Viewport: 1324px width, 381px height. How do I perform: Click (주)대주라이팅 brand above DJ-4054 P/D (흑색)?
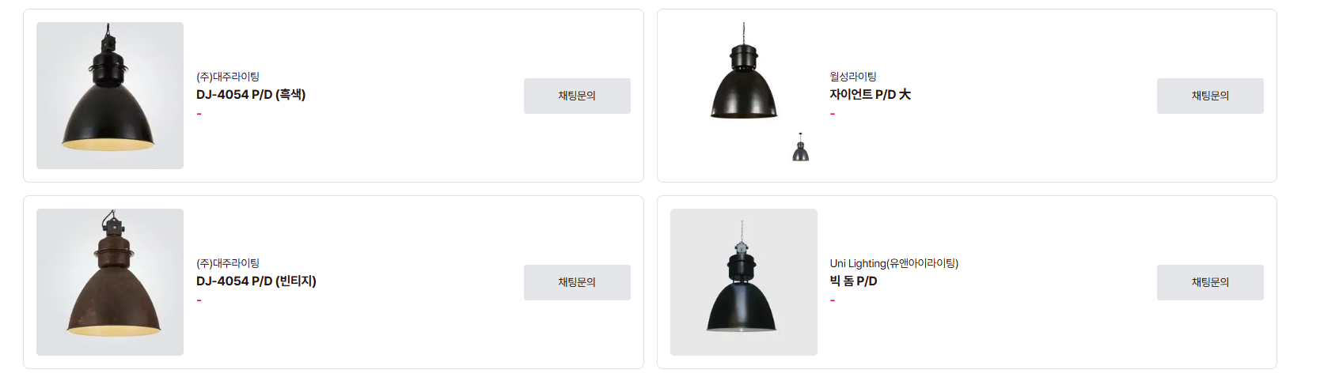228,77
